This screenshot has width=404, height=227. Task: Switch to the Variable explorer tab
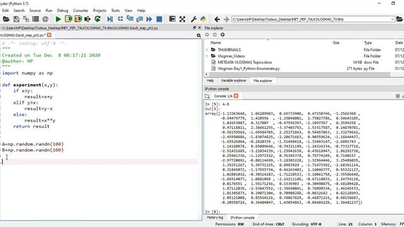tap(234, 81)
